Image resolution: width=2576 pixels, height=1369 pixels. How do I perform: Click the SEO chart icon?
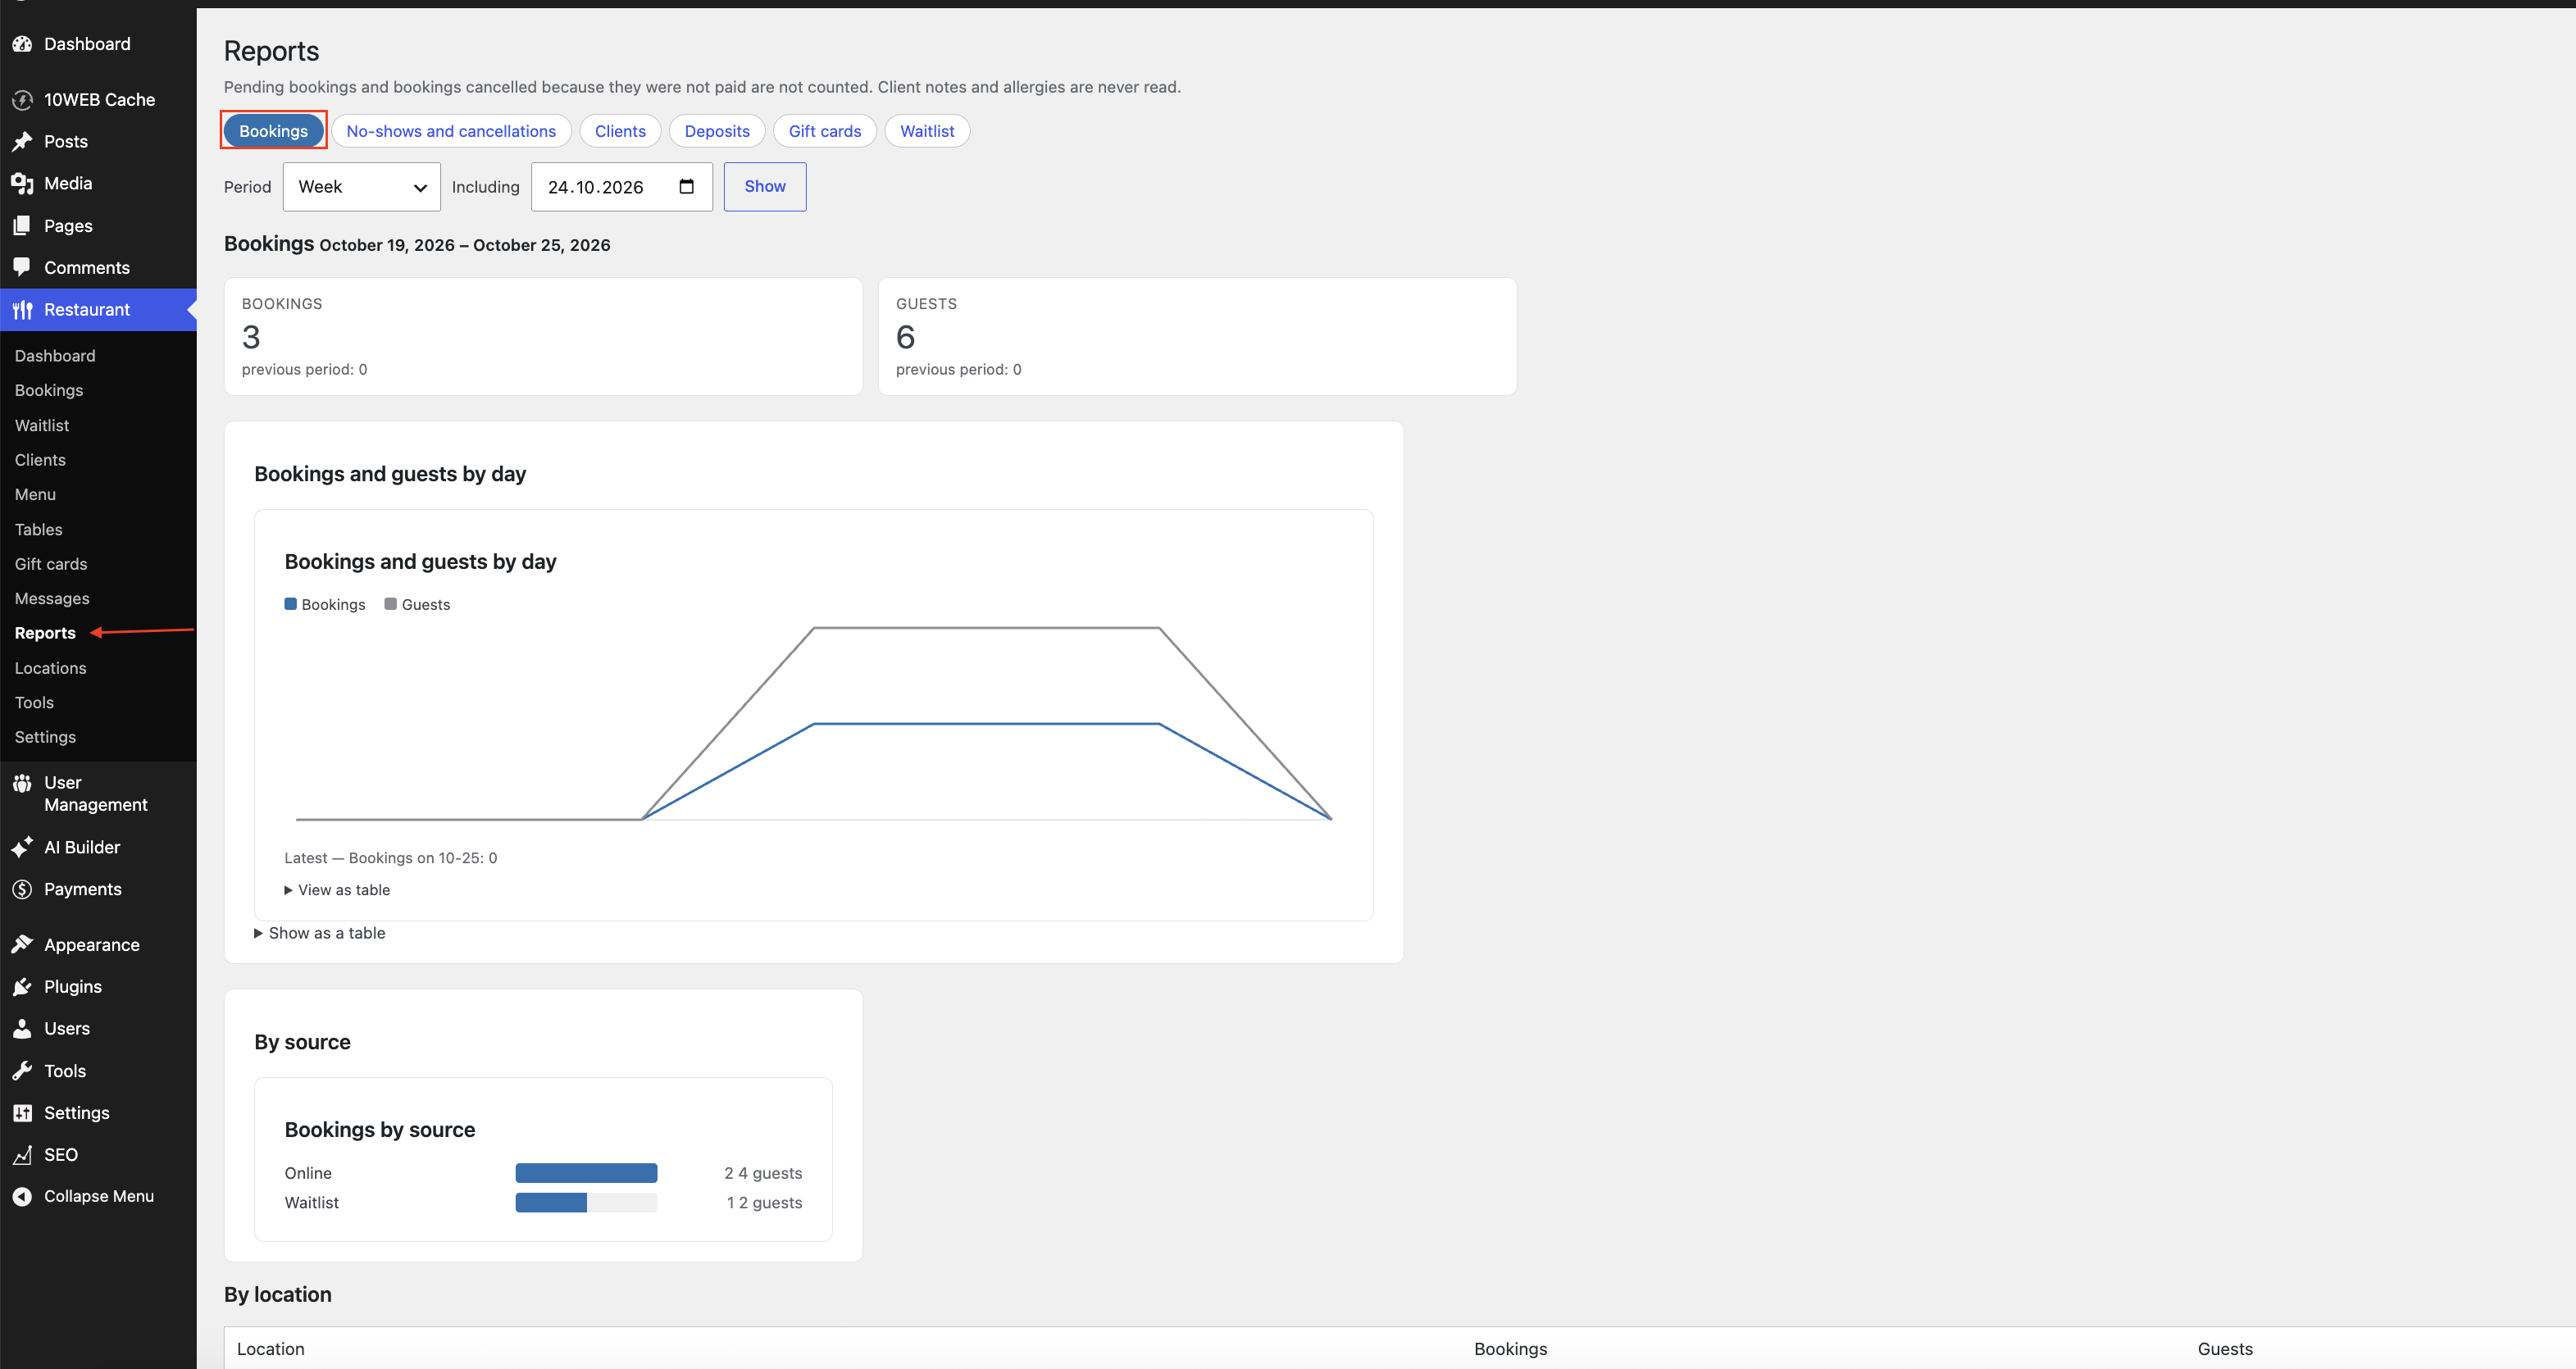coord(22,1155)
